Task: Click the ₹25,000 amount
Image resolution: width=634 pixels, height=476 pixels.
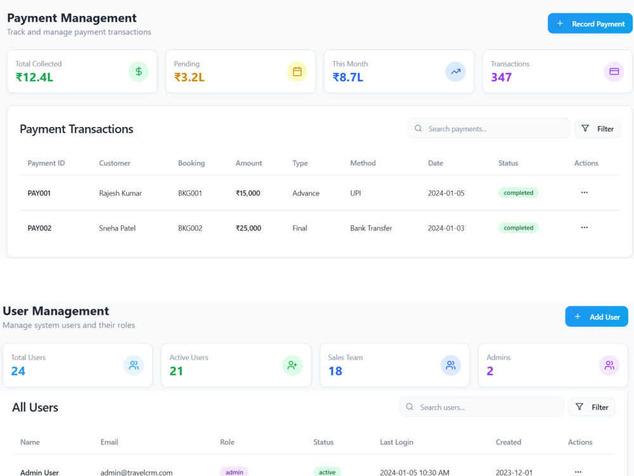Action: [249, 228]
